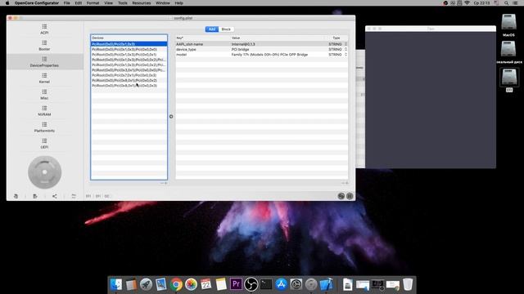
Task: Click the export document icon at sidebar bottom
Action: coord(35,196)
